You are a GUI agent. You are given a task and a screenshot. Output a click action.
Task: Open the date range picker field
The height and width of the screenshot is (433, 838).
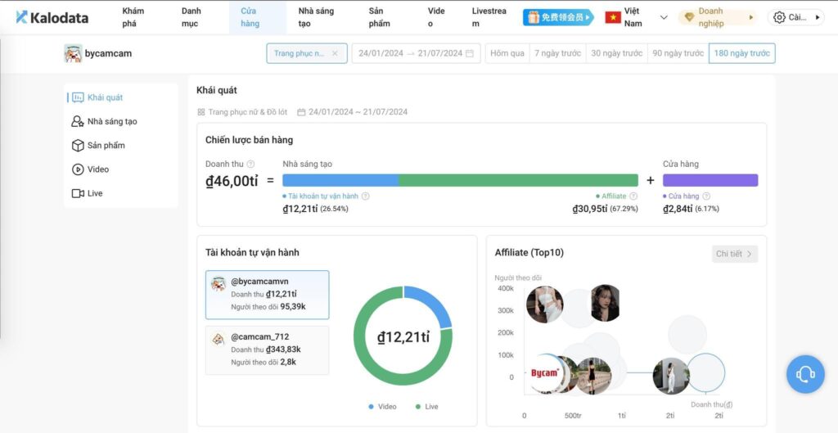[416, 53]
